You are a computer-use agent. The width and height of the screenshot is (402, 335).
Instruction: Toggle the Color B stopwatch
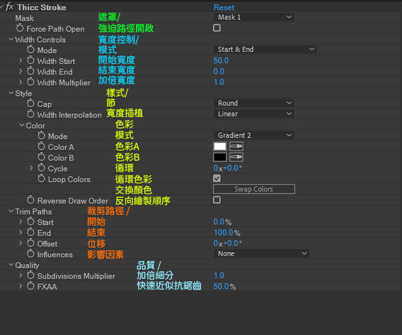41,157
